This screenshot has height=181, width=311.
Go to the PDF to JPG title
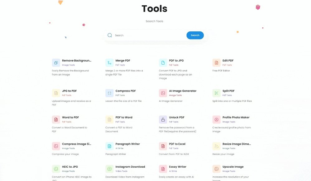[x=176, y=61]
